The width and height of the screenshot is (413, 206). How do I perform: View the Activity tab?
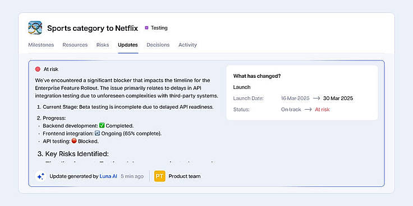(187, 45)
